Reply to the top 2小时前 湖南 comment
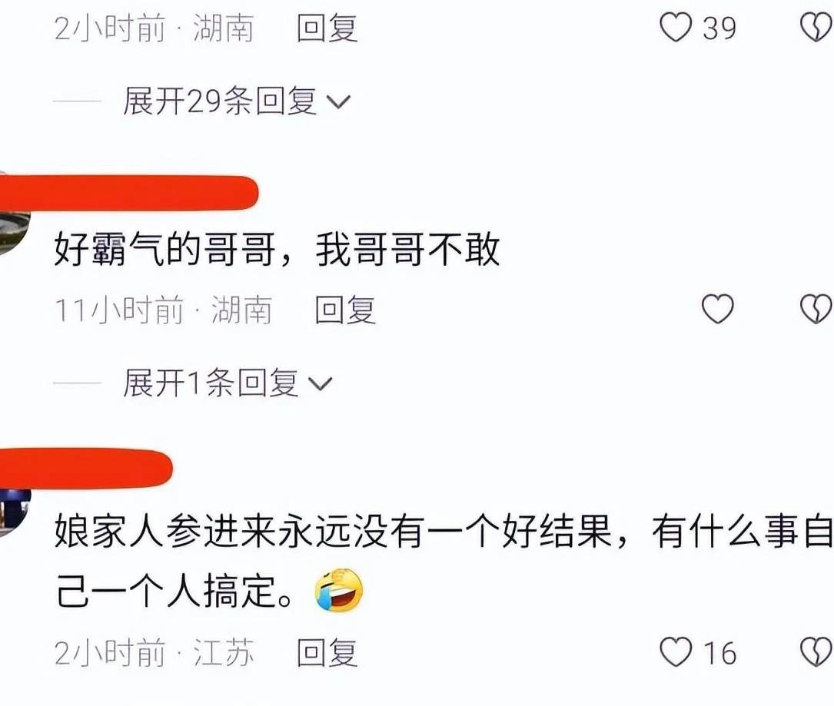 [327, 28]
